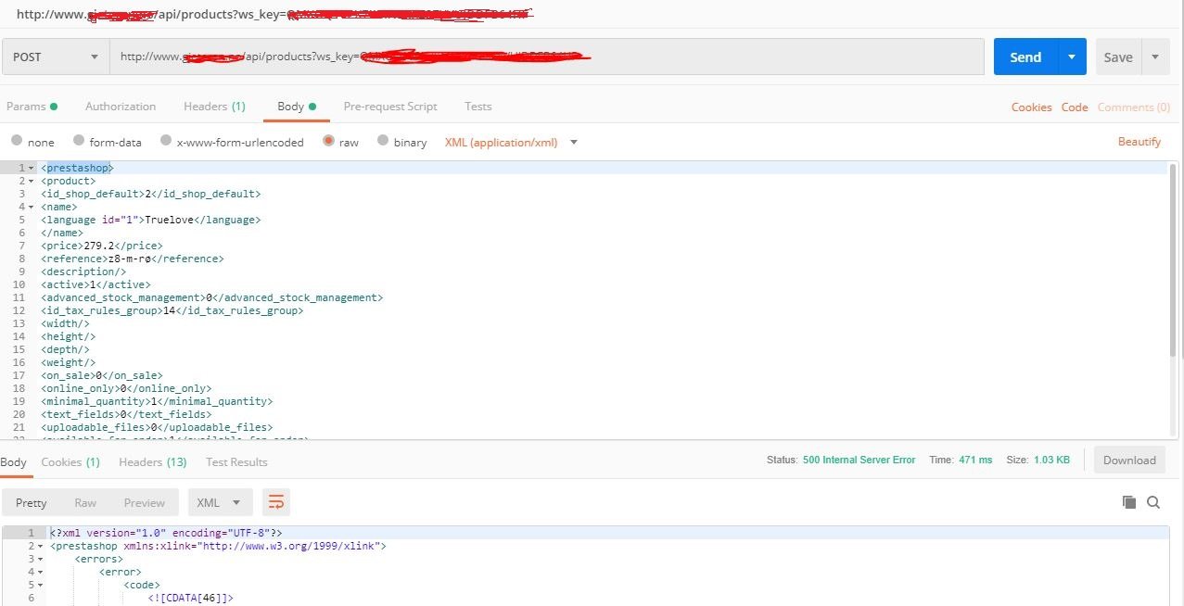
Task: Select the form-data body type radio
Action: tap(79, 141)
